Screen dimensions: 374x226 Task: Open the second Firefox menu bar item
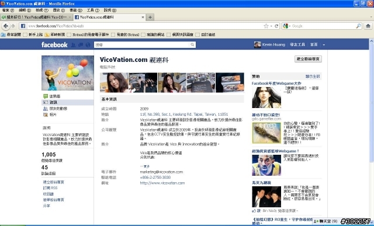[25, 11]
